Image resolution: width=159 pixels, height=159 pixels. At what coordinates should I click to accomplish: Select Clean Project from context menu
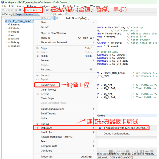pos(48,90)
